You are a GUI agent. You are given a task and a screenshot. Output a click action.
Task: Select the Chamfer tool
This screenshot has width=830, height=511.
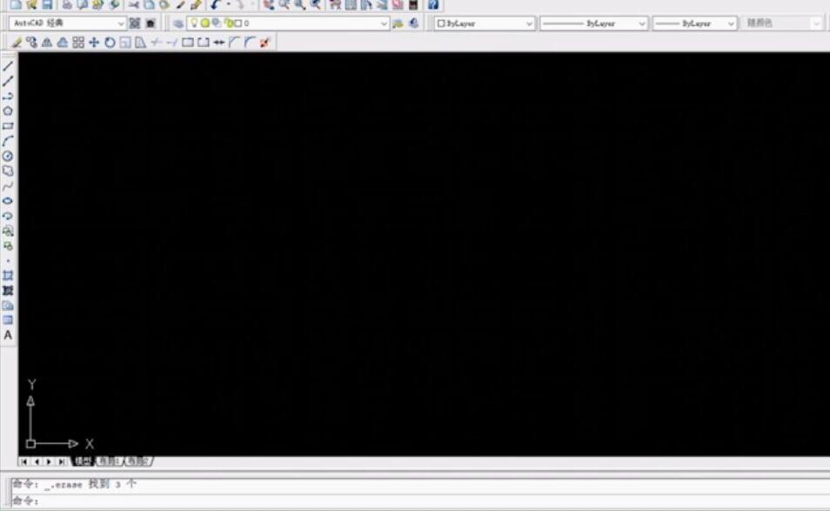coord(234,43)
